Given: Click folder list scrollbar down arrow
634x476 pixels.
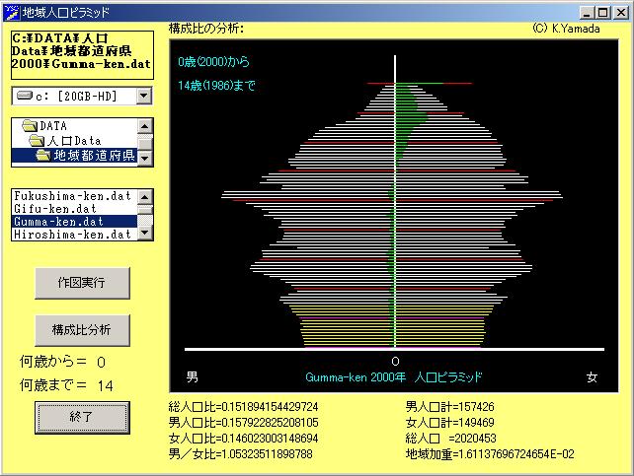Looking at the screenshot, I should tap(145, 158).
